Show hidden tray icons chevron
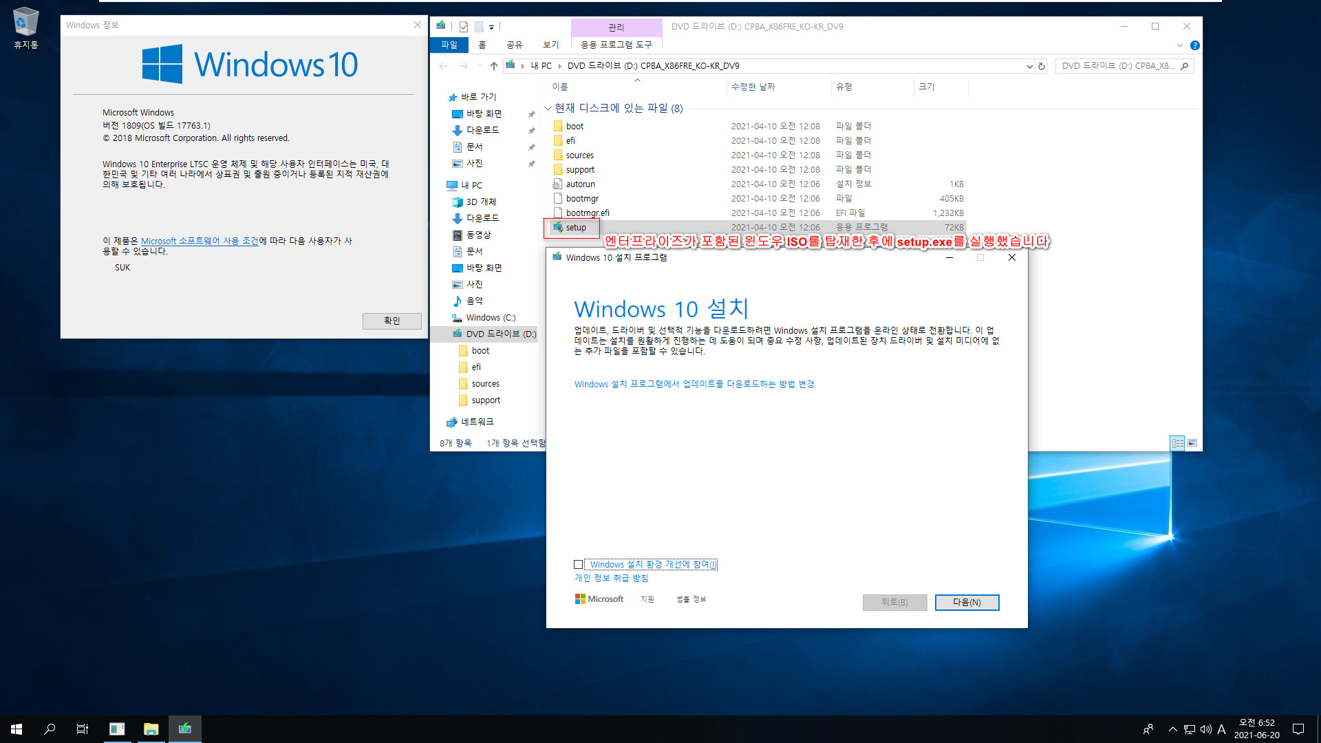1321x743 pixels. [1172, 729]
